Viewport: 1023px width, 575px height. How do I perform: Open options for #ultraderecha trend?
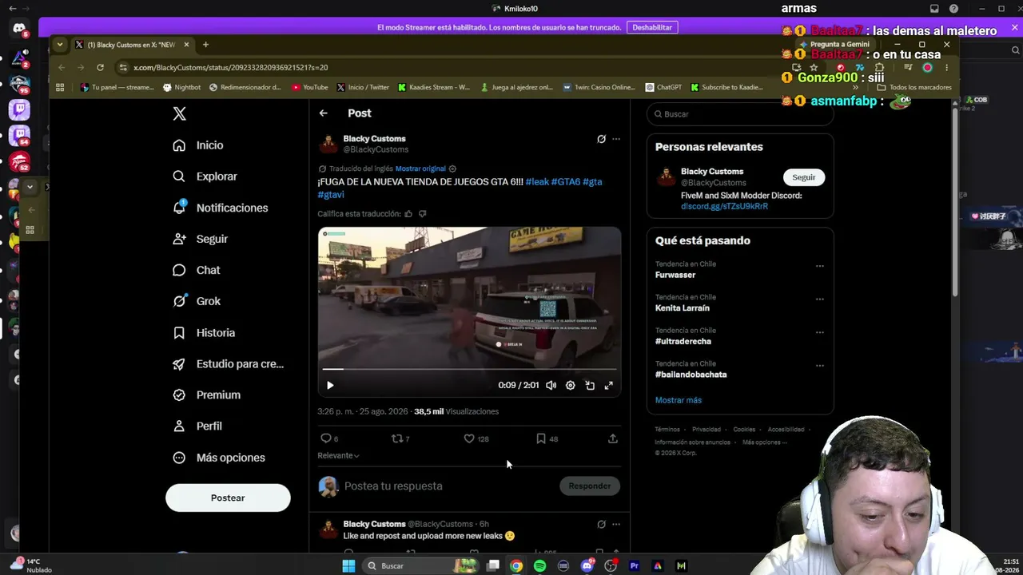tap(819, 332)
